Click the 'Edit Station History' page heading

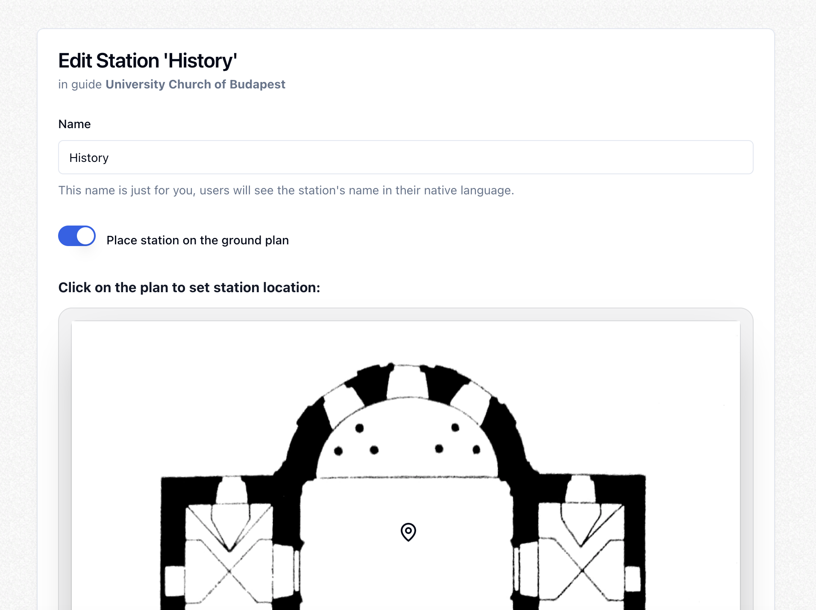click(147, 61)
